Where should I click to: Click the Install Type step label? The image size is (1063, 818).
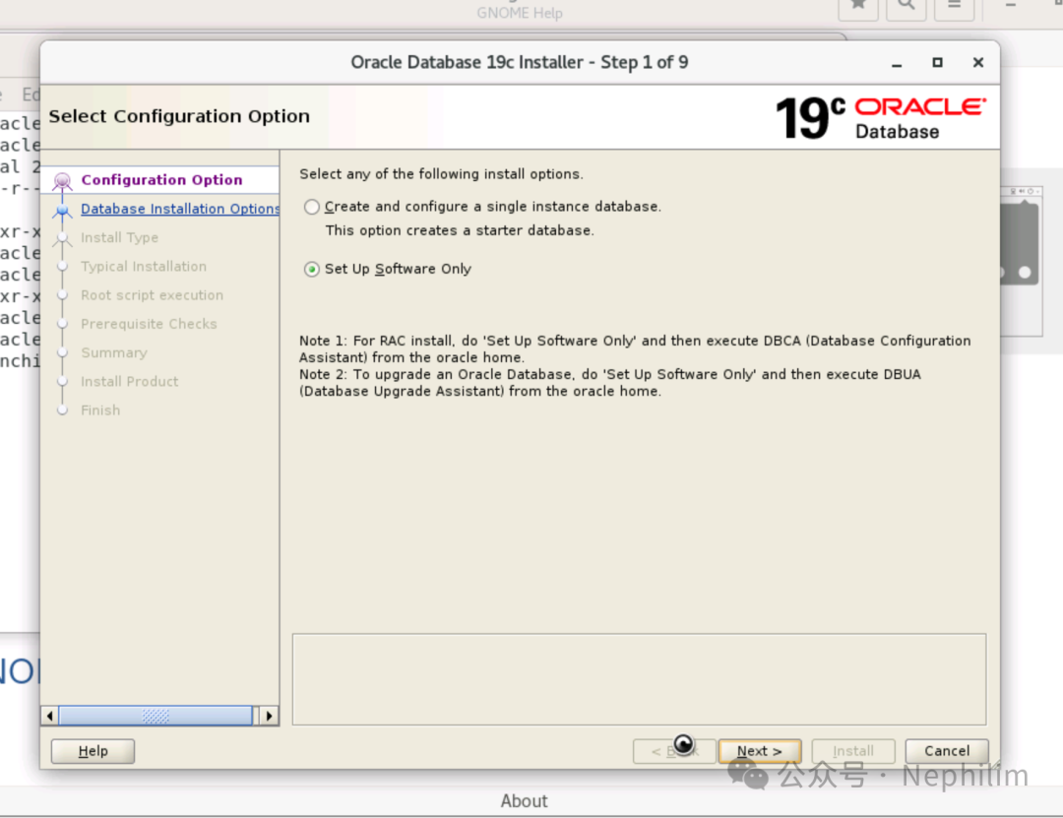tap(119, 237)
